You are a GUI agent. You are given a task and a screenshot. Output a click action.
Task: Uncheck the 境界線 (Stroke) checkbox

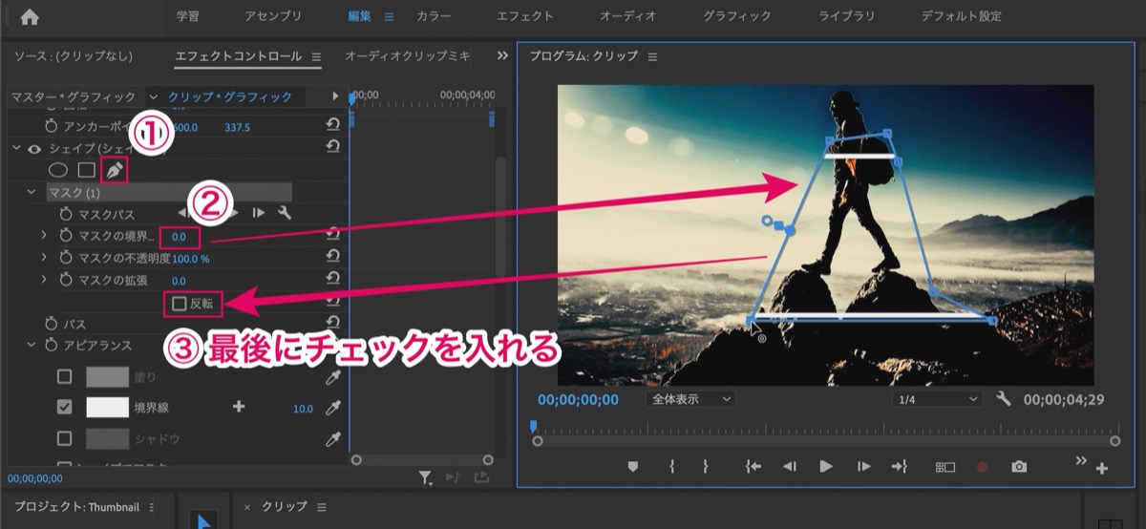pyautogui.click(x=65, y=407)
